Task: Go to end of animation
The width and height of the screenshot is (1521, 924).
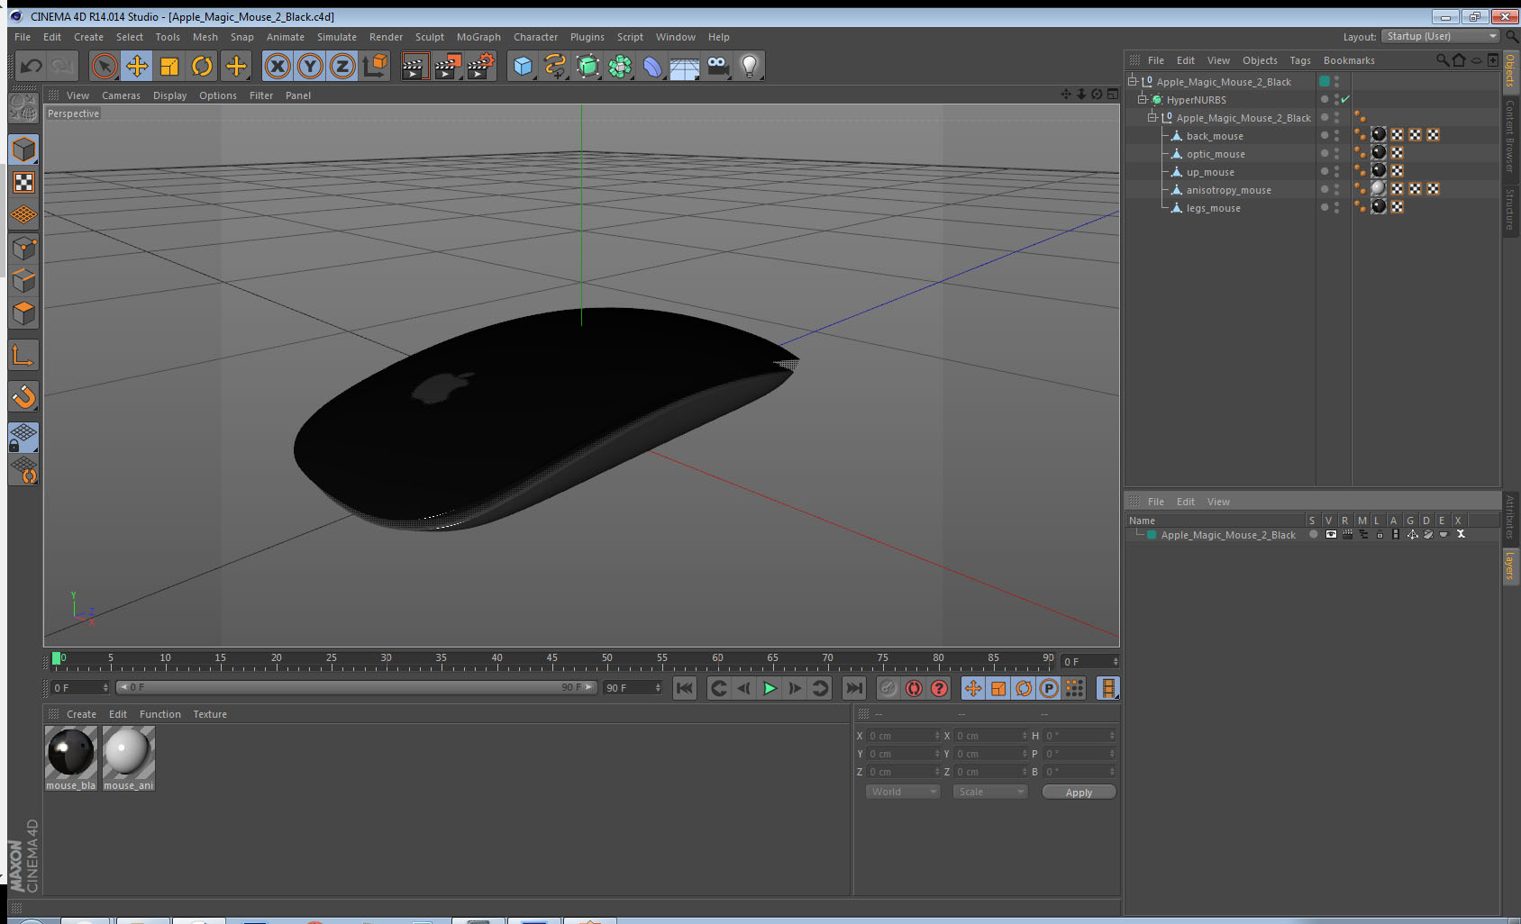Action: [x=854, y=688]
